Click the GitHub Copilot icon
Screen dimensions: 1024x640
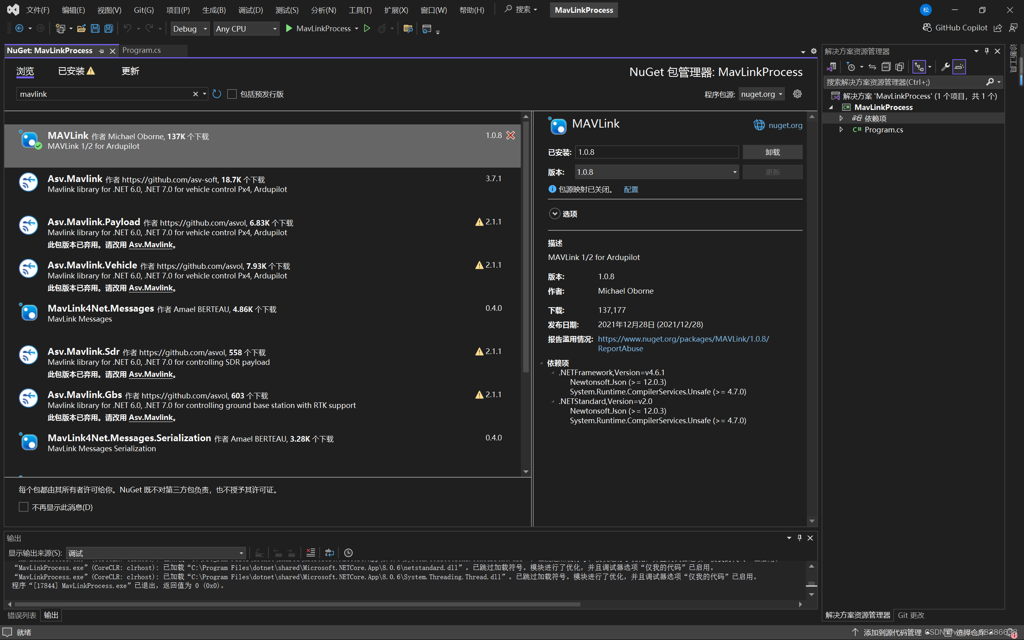tap(927, 28)
